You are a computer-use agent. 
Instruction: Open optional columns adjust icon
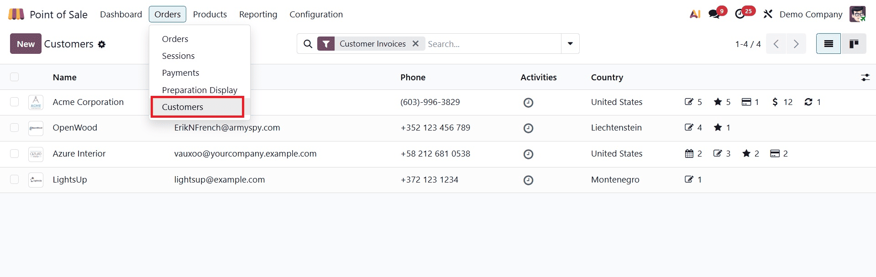click(x=865, y=78)
